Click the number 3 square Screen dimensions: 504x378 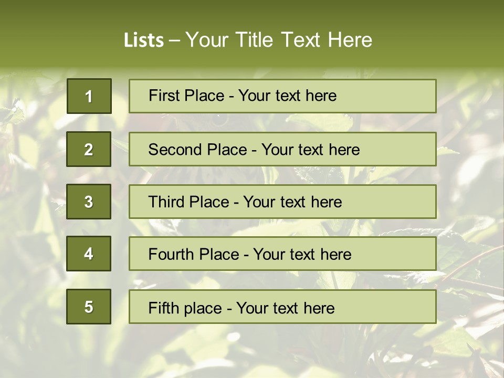89,202
